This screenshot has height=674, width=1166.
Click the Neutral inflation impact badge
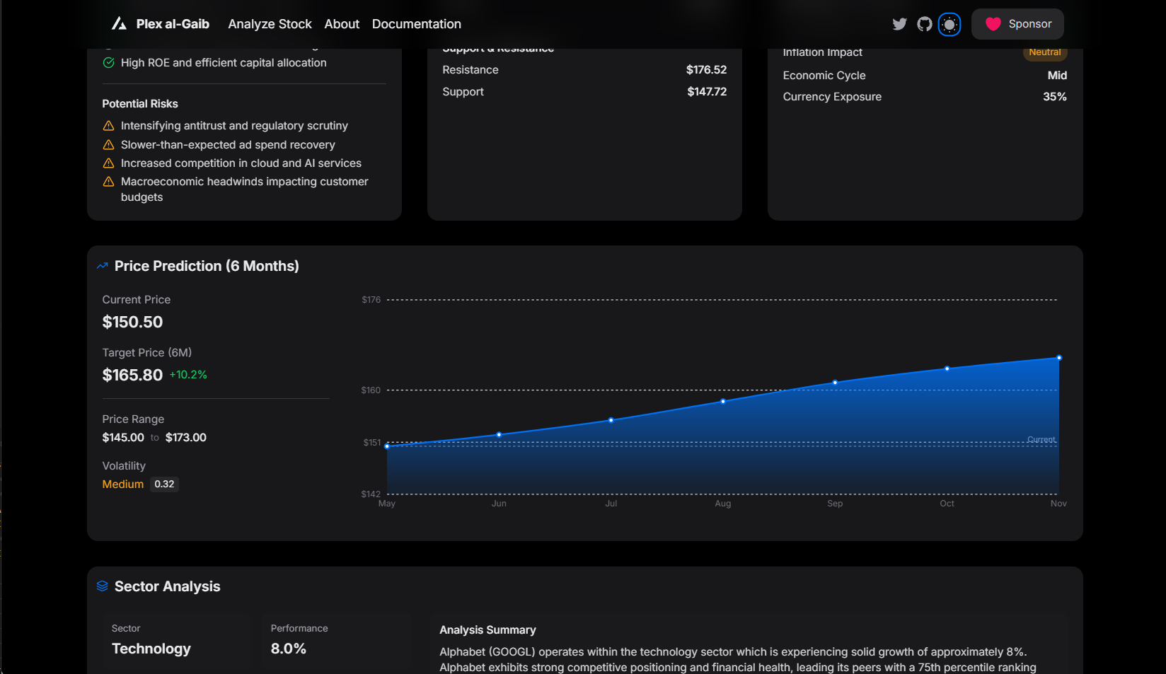[x=1045, y=52]
